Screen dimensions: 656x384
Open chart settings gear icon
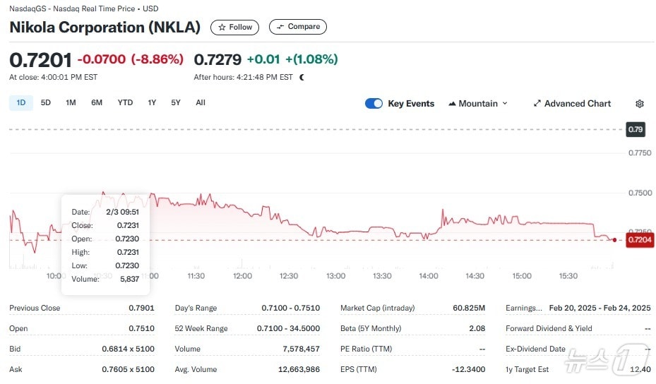coord(640,104)
